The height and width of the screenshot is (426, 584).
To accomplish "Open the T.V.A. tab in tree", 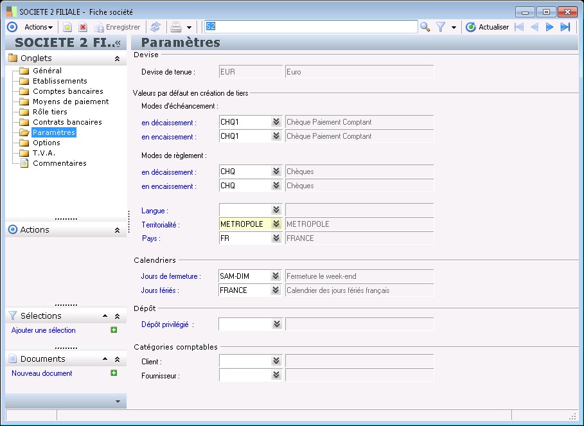I will coord(44,153).
